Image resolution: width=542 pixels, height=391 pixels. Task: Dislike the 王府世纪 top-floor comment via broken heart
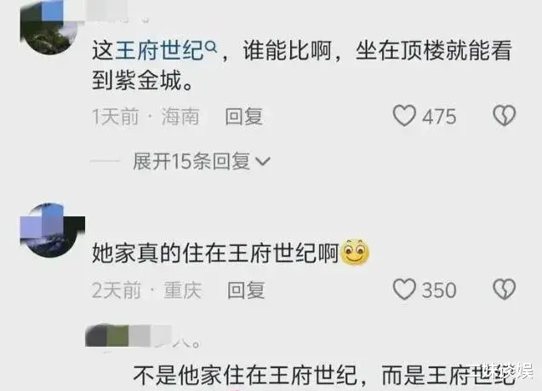coord(504,116)
